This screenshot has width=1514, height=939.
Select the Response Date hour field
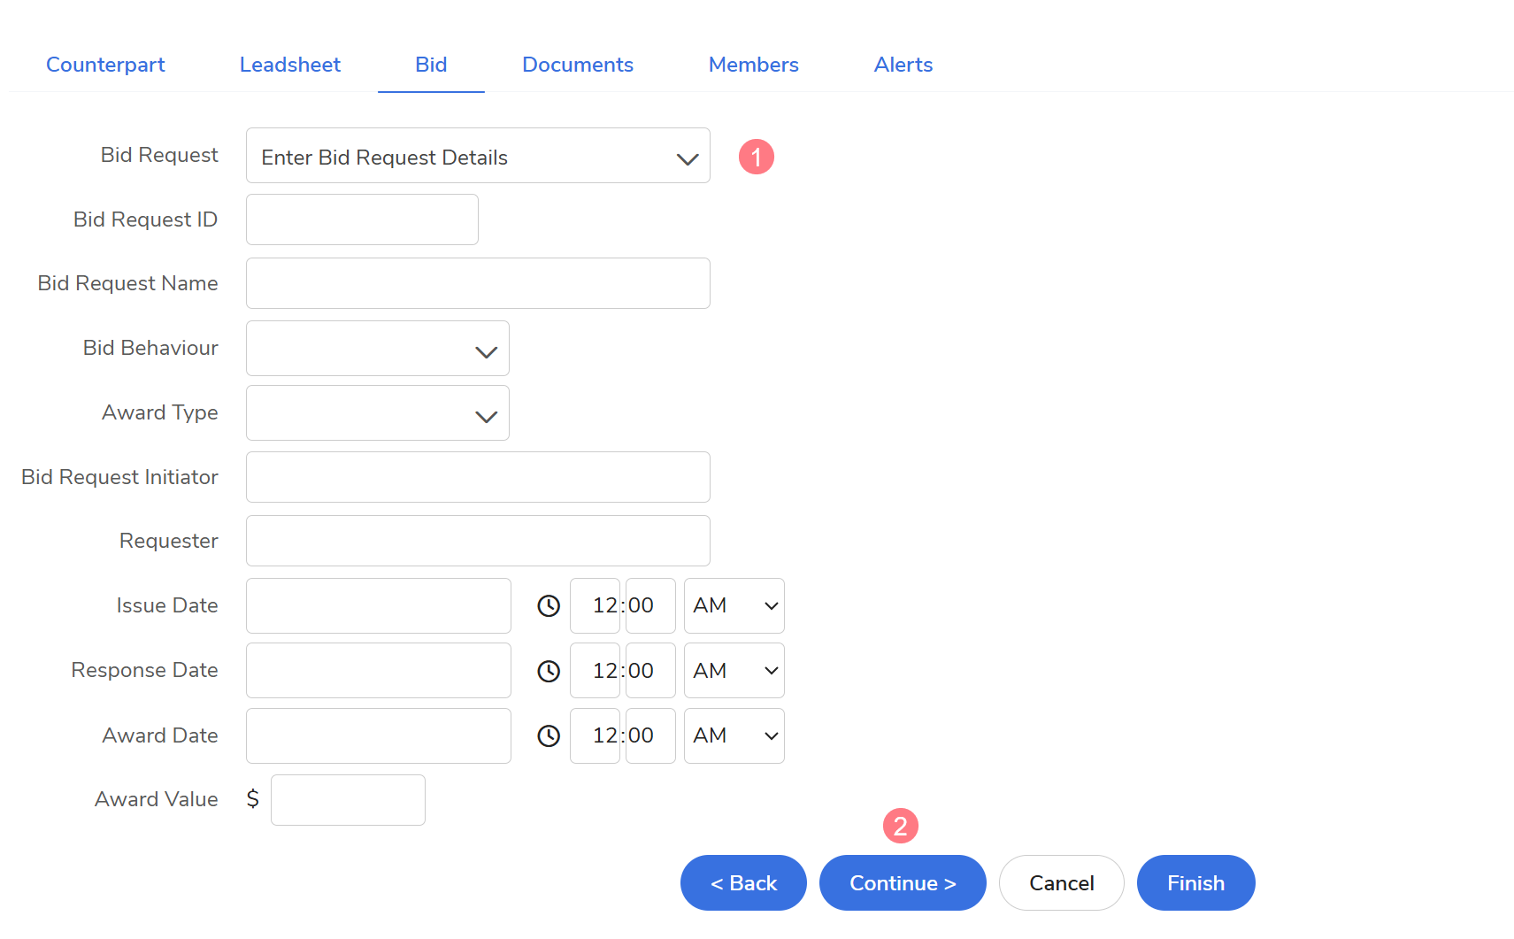click(x=595, y=671)
